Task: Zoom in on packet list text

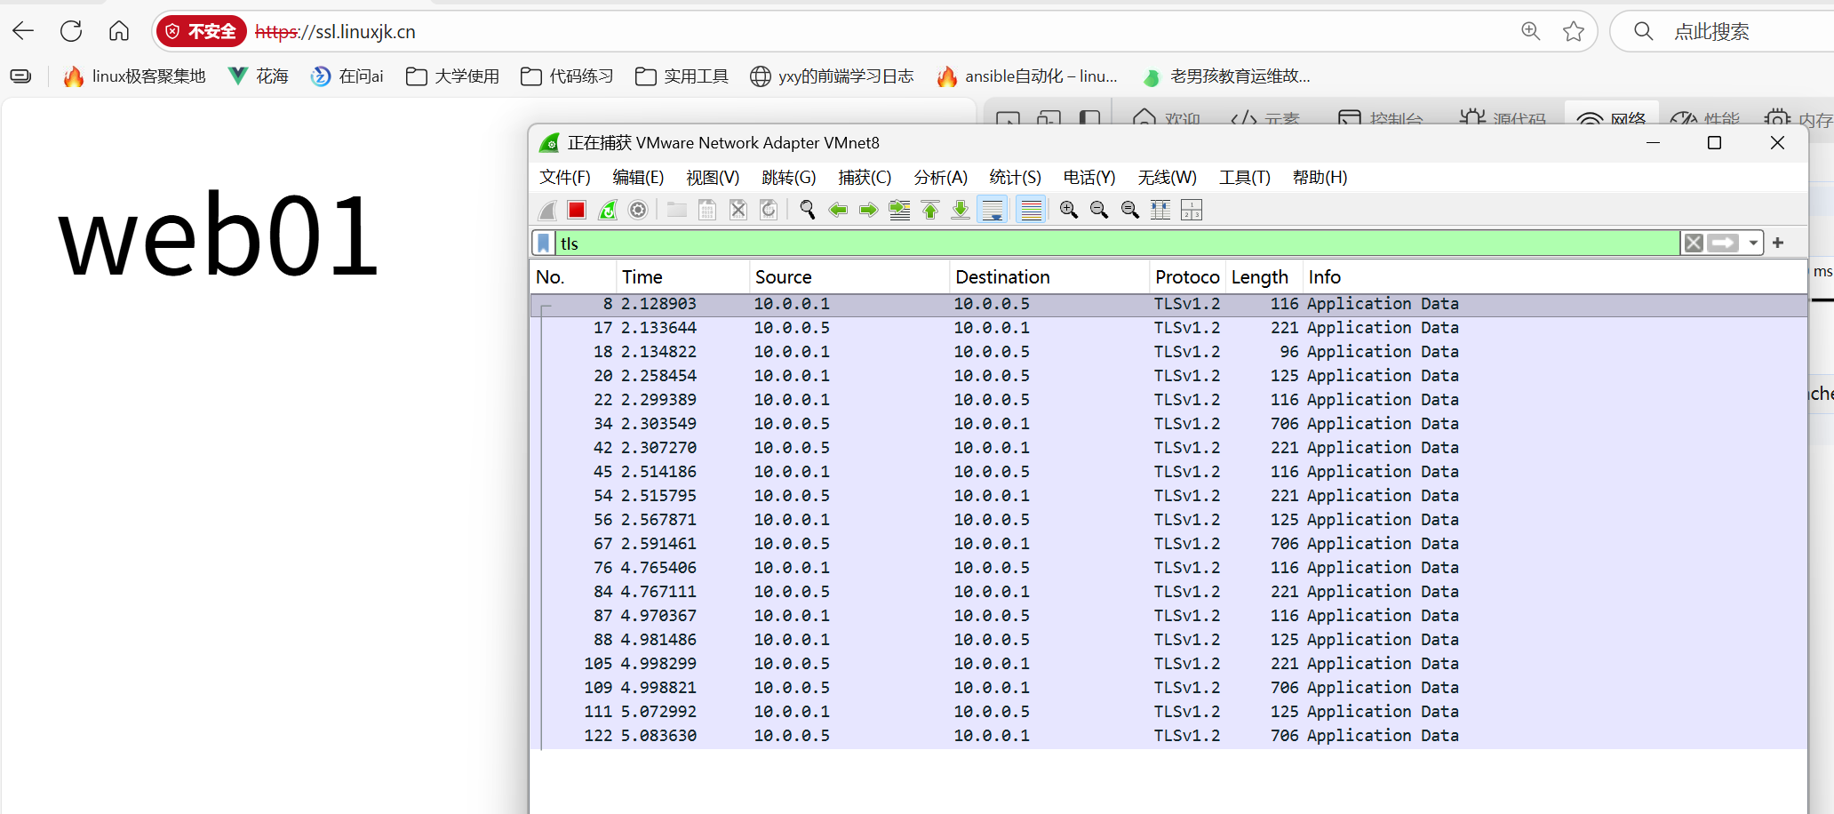Action: tap(1068, 210)
